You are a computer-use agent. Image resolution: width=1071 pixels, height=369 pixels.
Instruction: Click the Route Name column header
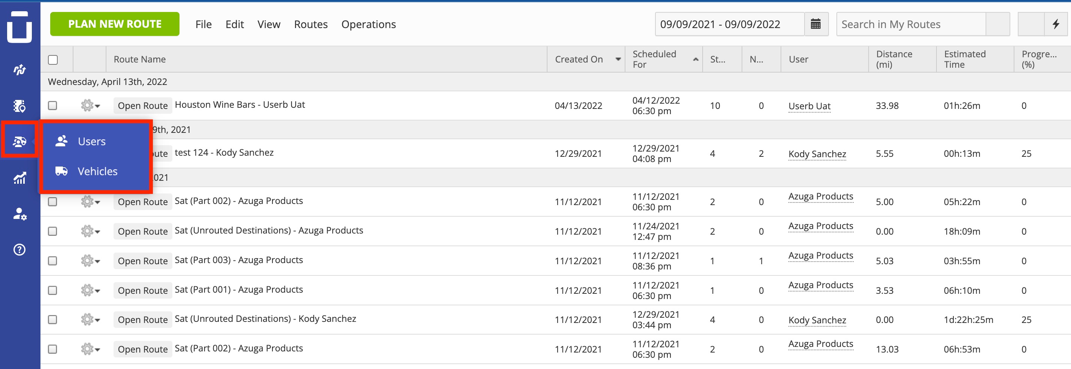point(326,60)
